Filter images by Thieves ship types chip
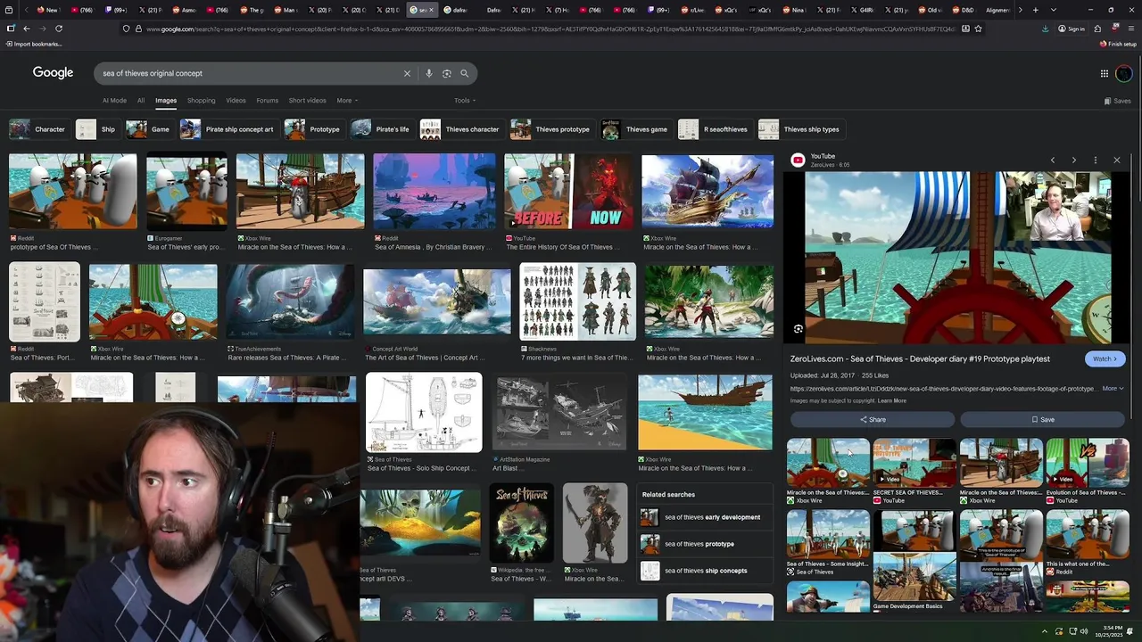The image size is (1142, 642). pos(800,129)
